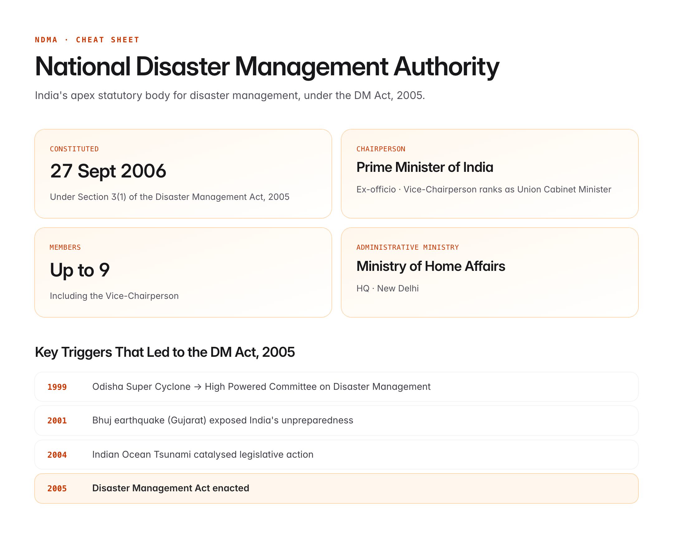Select the HQ · New Delhi text
The height and width of the screenshot is (538, 673).
tap(388, 288)
